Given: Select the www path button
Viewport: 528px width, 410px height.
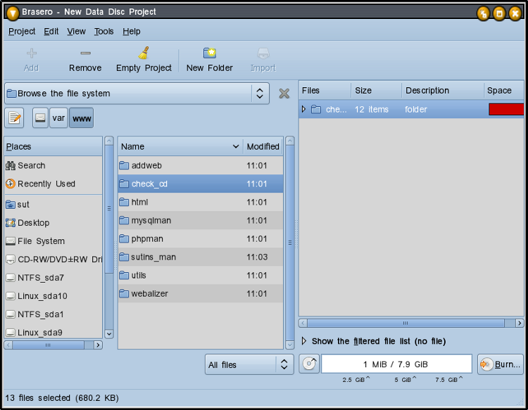Looking at the screenshot, I should pos(82,118).
